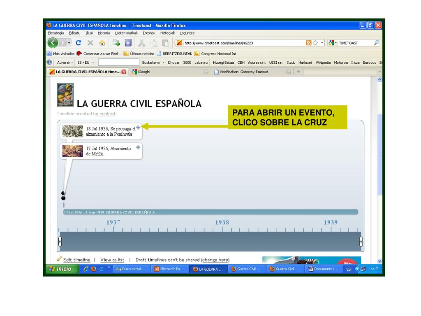The image size is (421, 316).
Task: Open the Tresnak menu
Action: coord(149,33)
